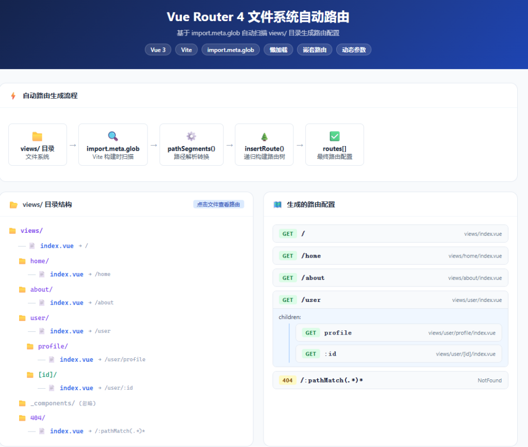Open index.vue file label that maps to /home
Image resolution: width=528 pixels, height=447 pixels.
click(x=67, y=274)
